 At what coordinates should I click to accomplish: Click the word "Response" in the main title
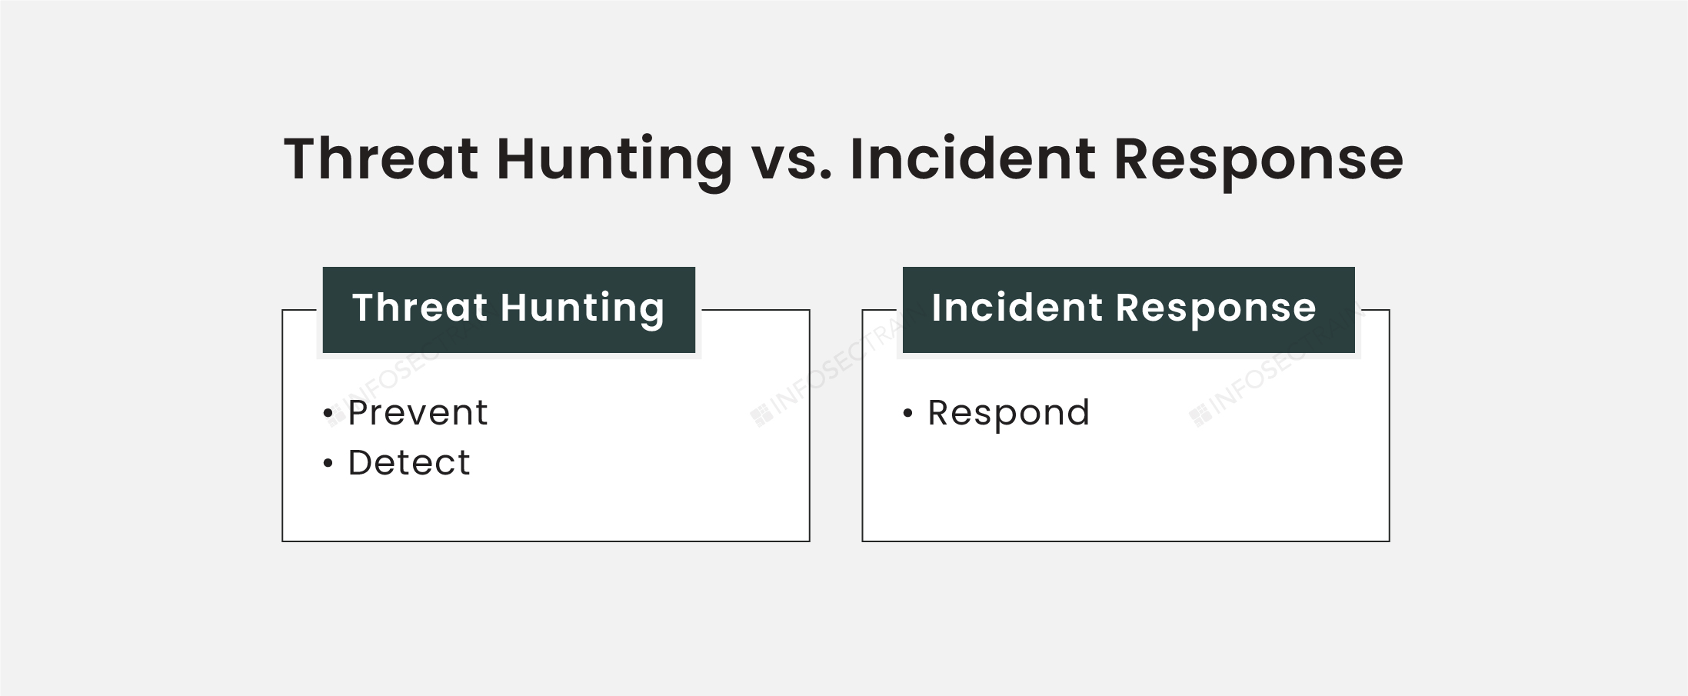point(1258,159)
